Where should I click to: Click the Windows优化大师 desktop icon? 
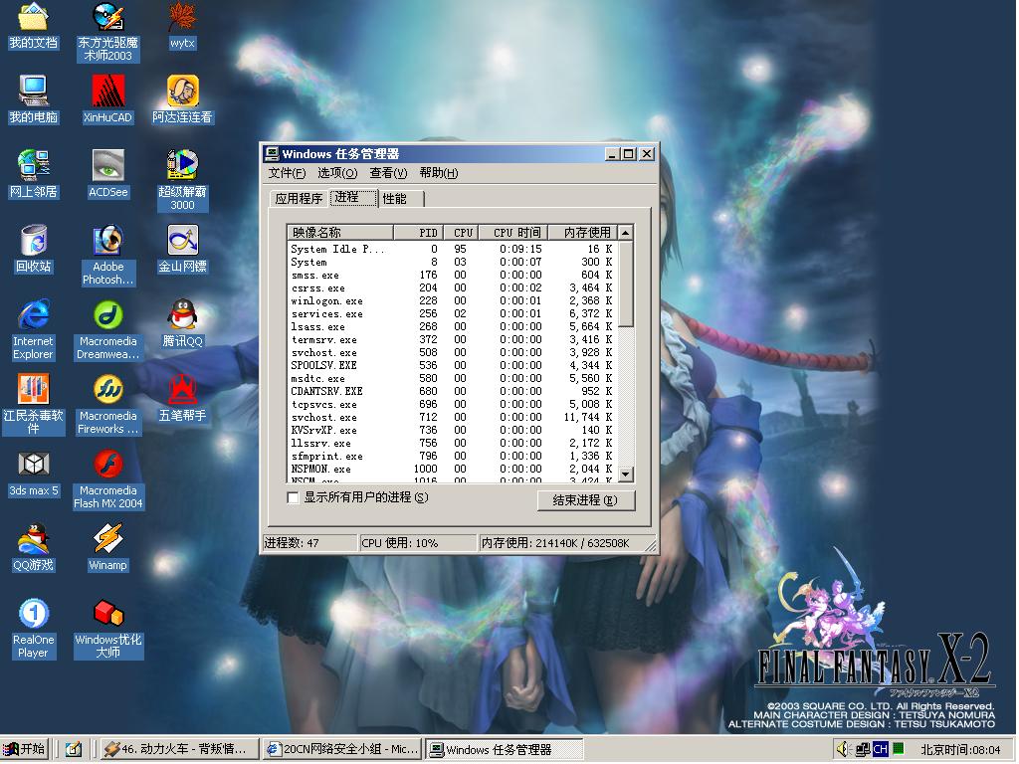click(107, 629)
